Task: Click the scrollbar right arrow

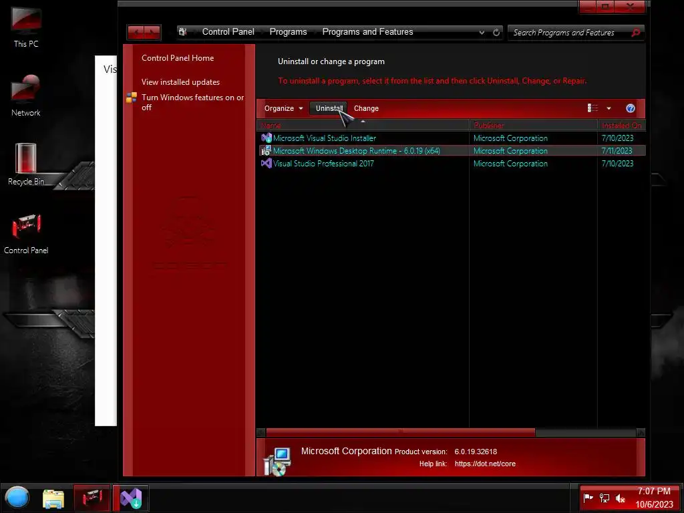Action: [641, 432]
